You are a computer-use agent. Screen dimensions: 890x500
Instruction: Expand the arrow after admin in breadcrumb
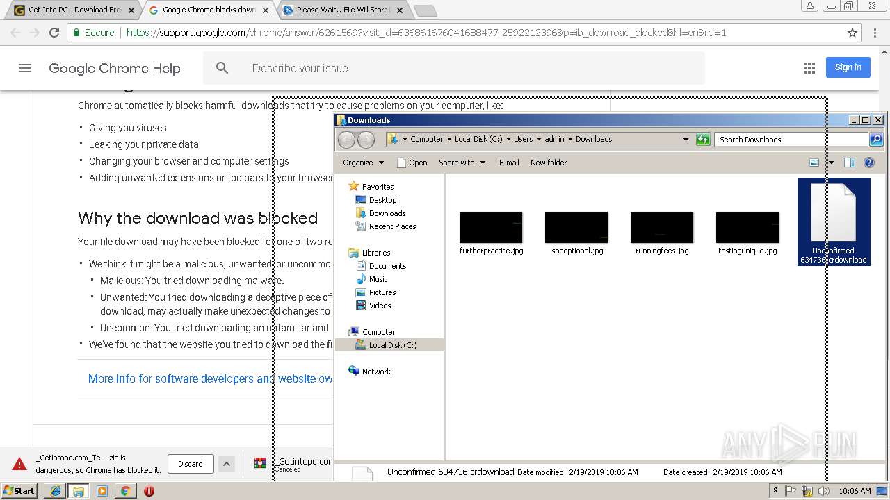coord(570,140)
